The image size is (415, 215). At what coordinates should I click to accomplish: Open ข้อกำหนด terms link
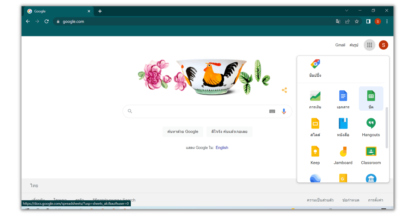click(351, 200)
